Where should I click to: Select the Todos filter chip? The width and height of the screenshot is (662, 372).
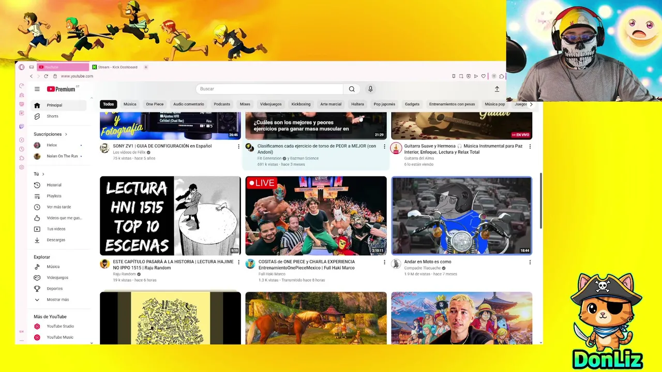[x=108, y=104]
